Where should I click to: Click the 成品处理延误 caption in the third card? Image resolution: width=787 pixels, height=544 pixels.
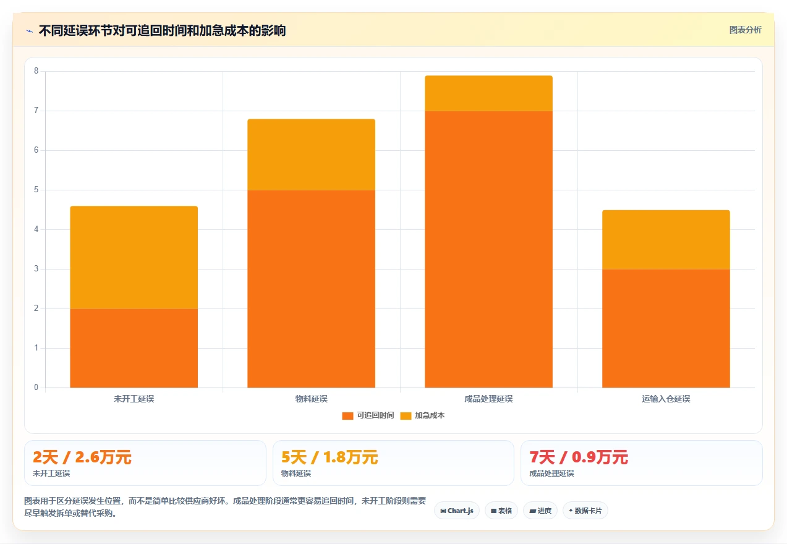(x=551, y=474)
